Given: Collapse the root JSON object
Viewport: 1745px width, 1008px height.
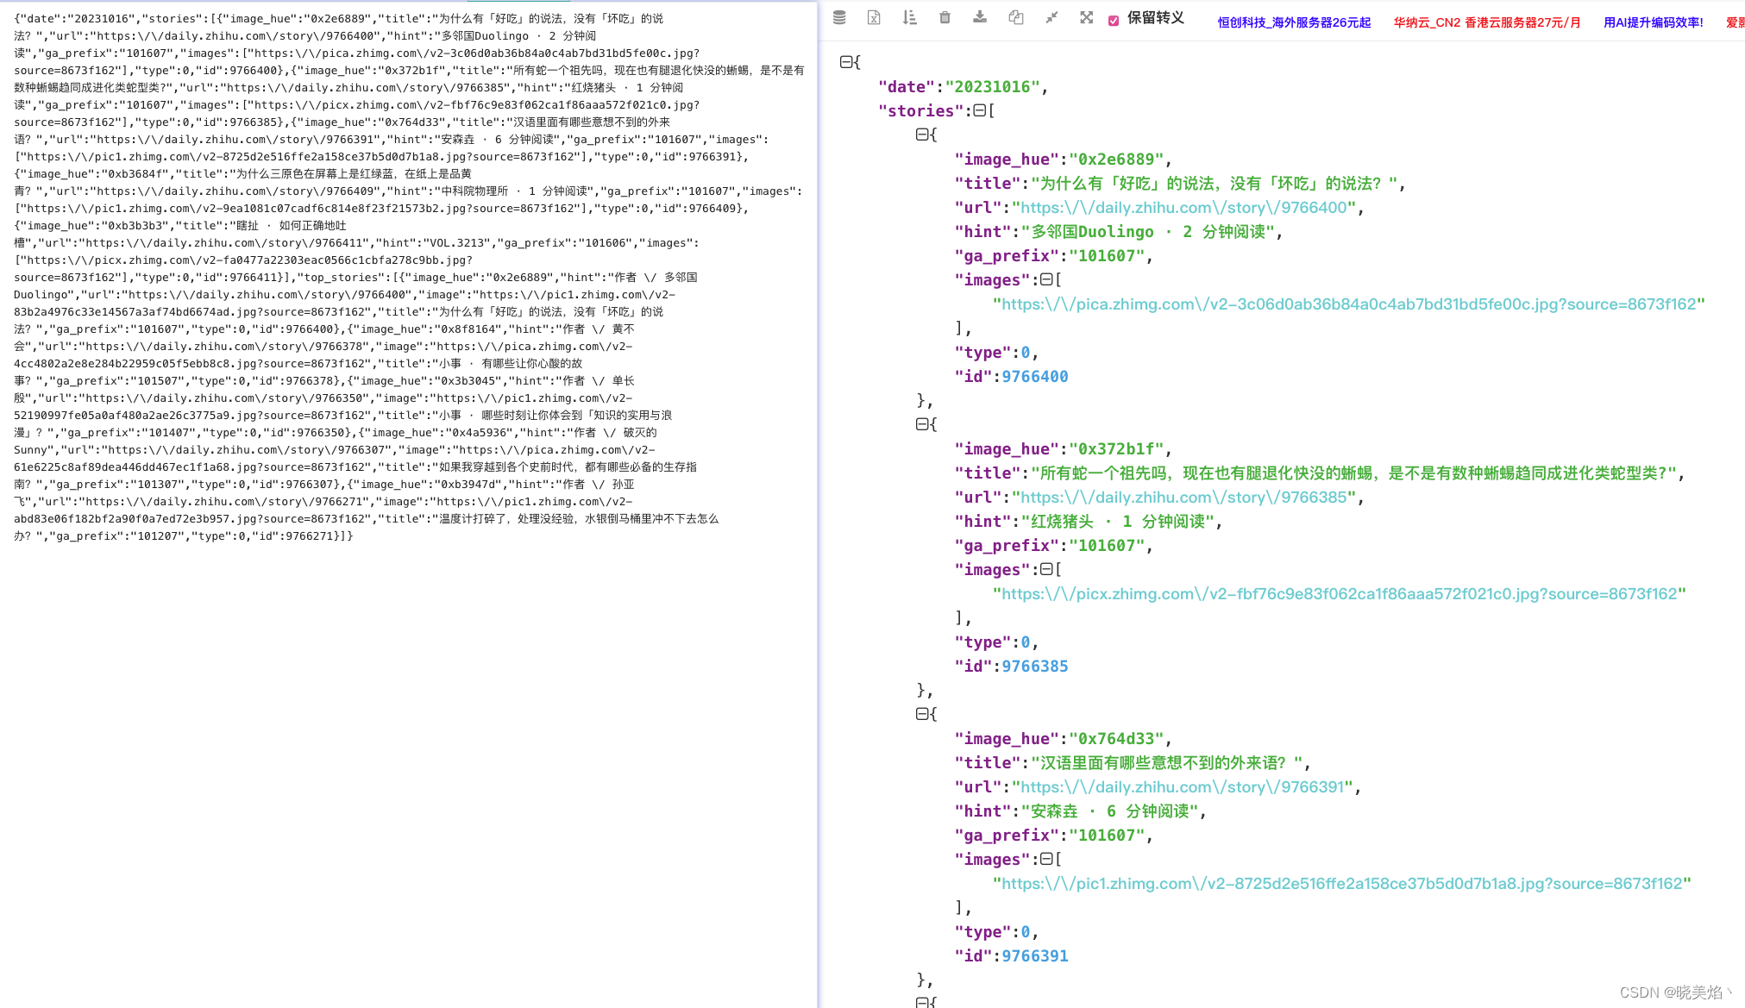Looking at the screenshot, I should tap(846, 62).
